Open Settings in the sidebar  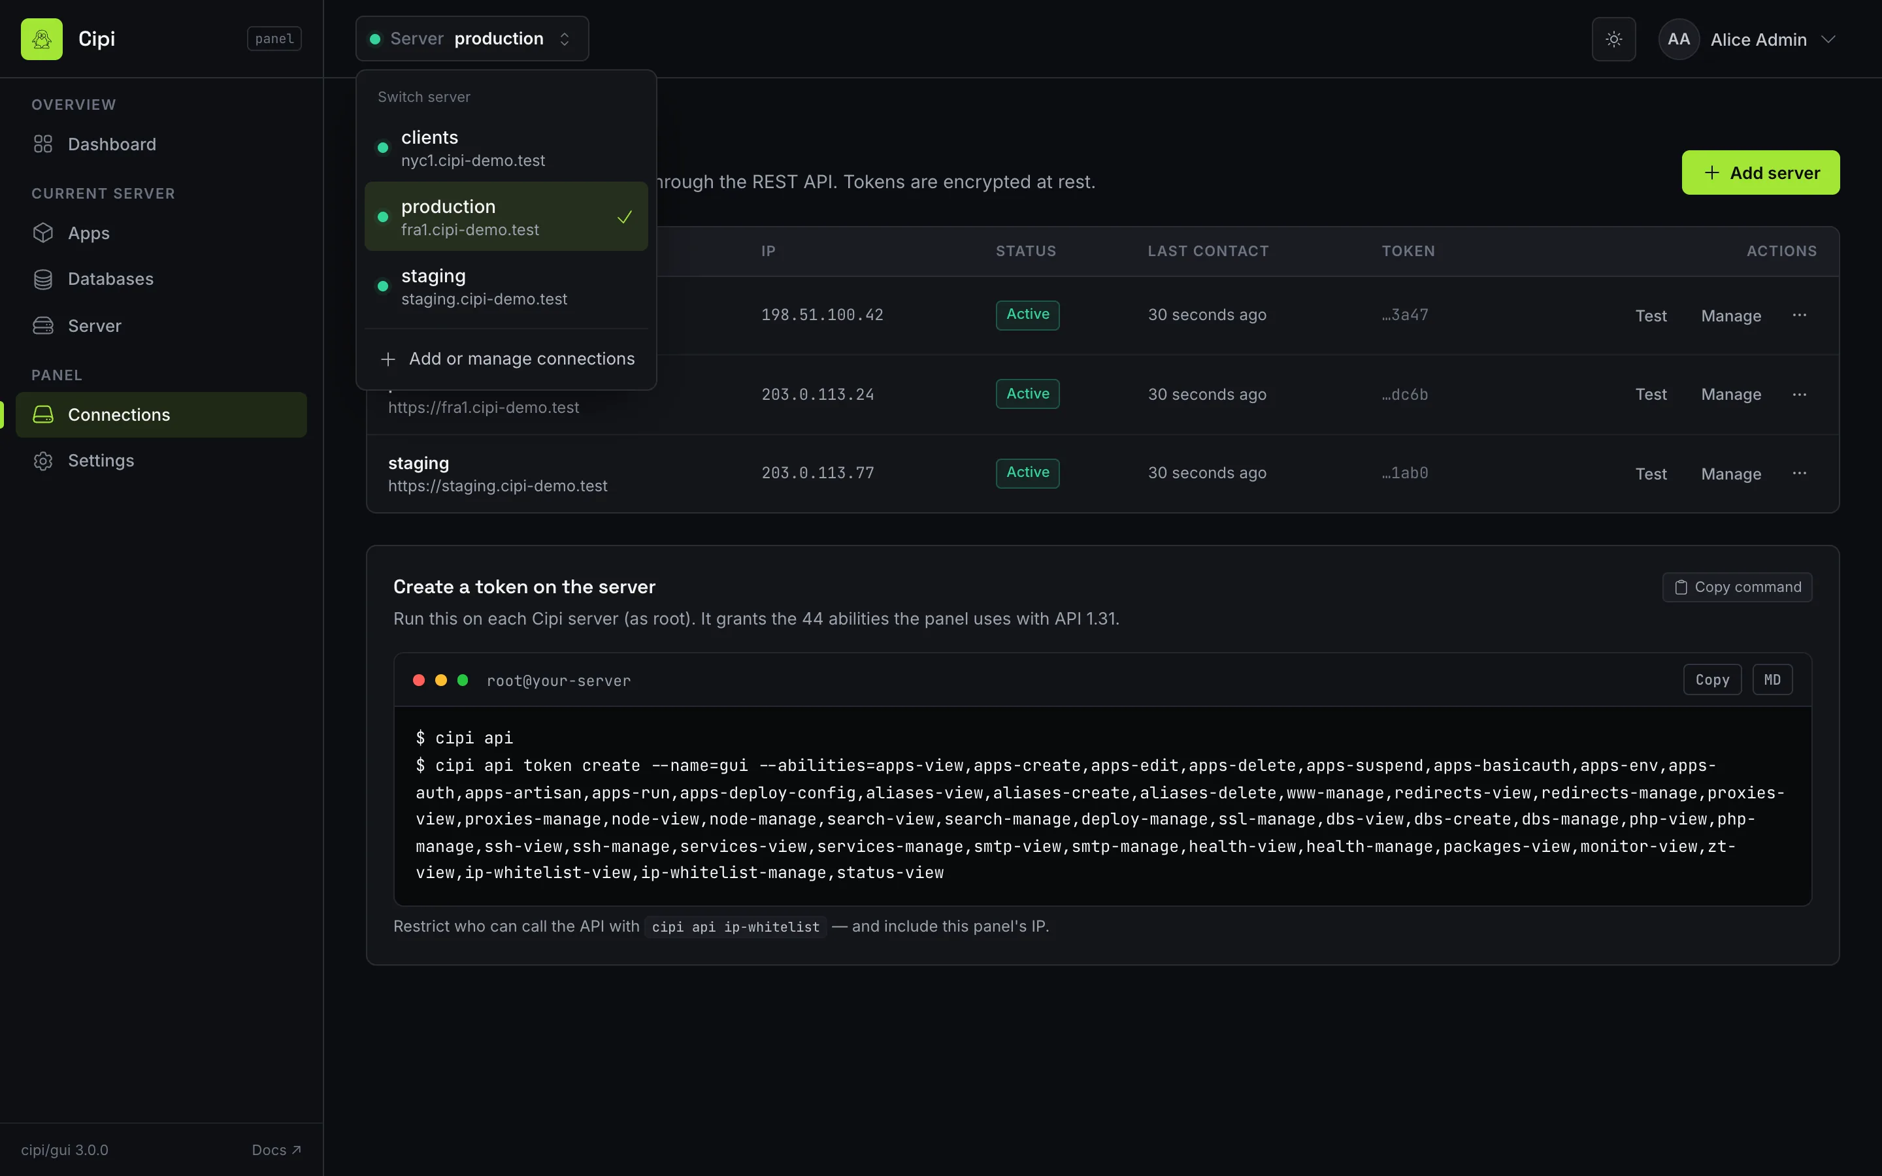161,461
